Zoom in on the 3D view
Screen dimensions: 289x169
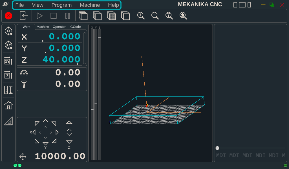pos(141,16)
